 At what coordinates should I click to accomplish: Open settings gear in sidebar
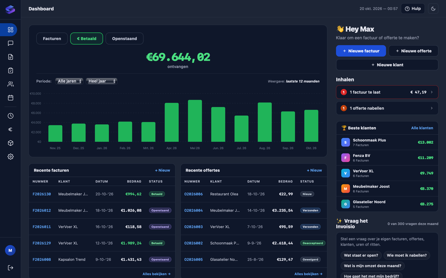(x=10, y=157)
